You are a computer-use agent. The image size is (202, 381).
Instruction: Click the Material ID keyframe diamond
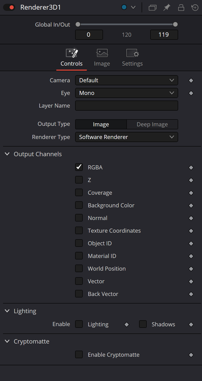click(191, 256)
